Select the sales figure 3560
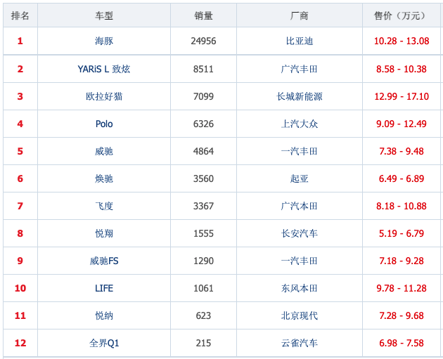 pyautogui.click(x=203, y=178)
